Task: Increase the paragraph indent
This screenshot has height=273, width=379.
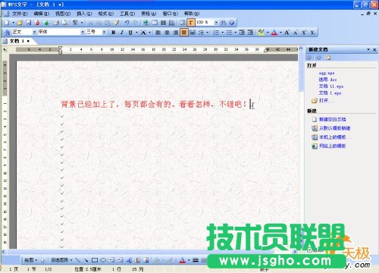Action: click(x=250, y=33)
